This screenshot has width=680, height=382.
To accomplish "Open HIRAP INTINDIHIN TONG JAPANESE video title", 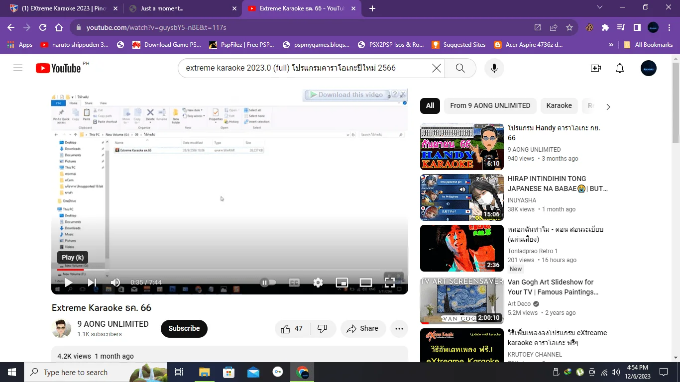I will coord(558,184).
